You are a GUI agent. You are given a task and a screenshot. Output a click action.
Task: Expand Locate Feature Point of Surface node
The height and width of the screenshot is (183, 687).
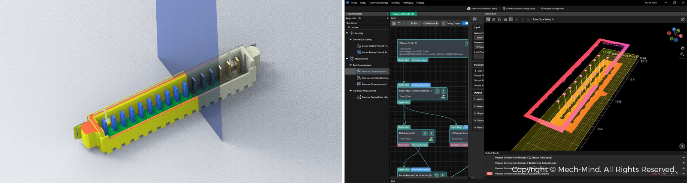(436, 175)
